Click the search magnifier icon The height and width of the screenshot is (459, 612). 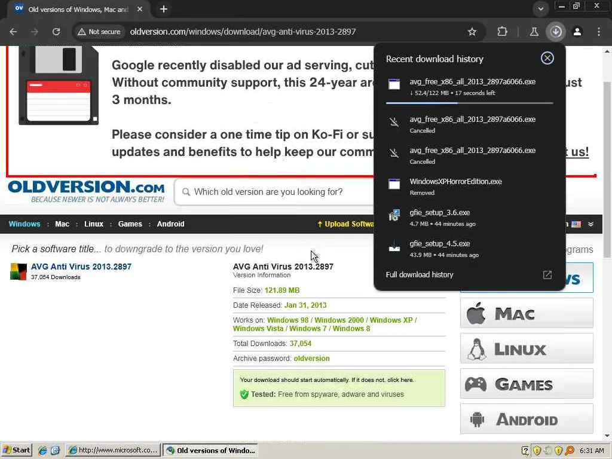(186, 192)
